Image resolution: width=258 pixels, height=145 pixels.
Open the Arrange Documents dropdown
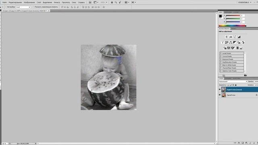(x=127, y=2)
